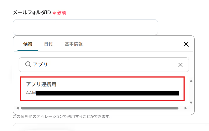This screenshot has height=131, width=209.
Task: Click the magnifier icon in search box
Action: [x=28, y=64]
